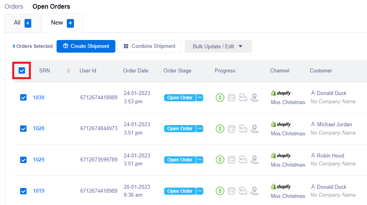
Task: Open order 1028 via its SRN link
Action: pyautogui.click(x=39, y=128)
